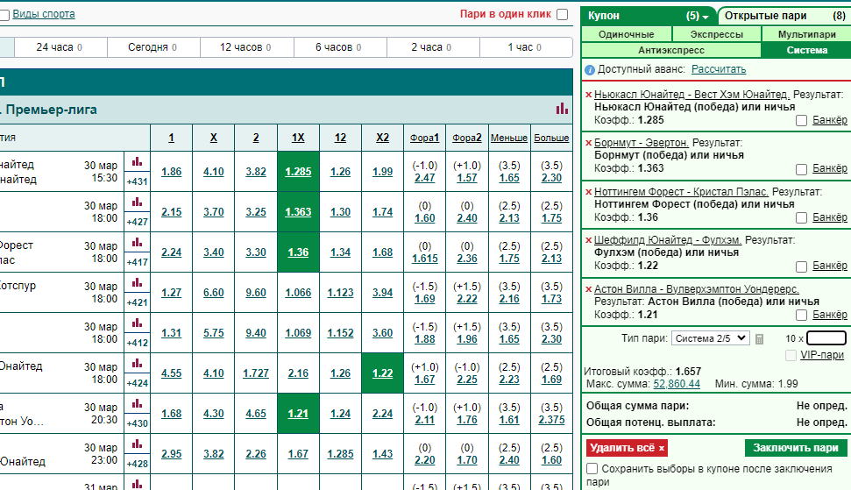This screenshot has width=851, height=490.
Task: Open stats icon above +424 row
Action: click(138, 364)
